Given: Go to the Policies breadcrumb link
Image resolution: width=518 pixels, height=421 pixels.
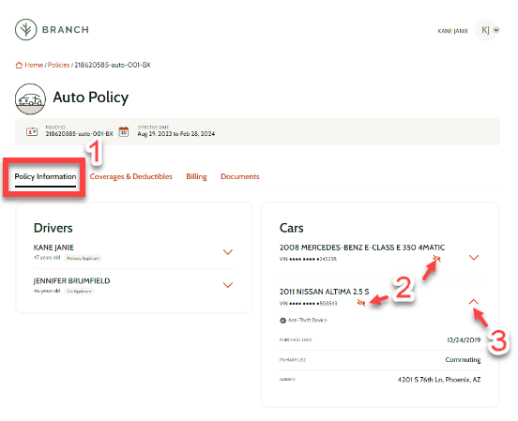Looking at the screenshot, I should (x=58, y=65).
